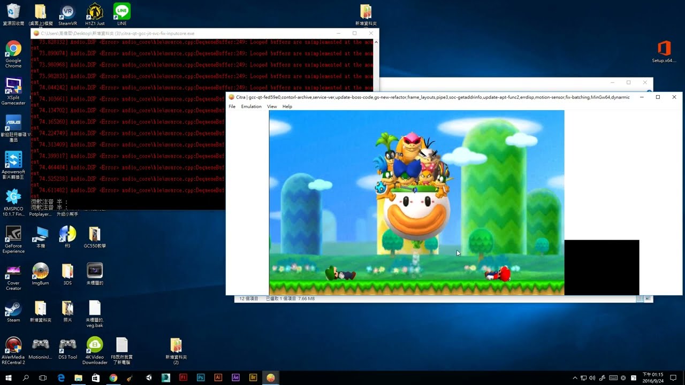Screen dimensions: 685x385
Task: Open the ff3 desktop shortcut
Action: (x=67, y=237)
